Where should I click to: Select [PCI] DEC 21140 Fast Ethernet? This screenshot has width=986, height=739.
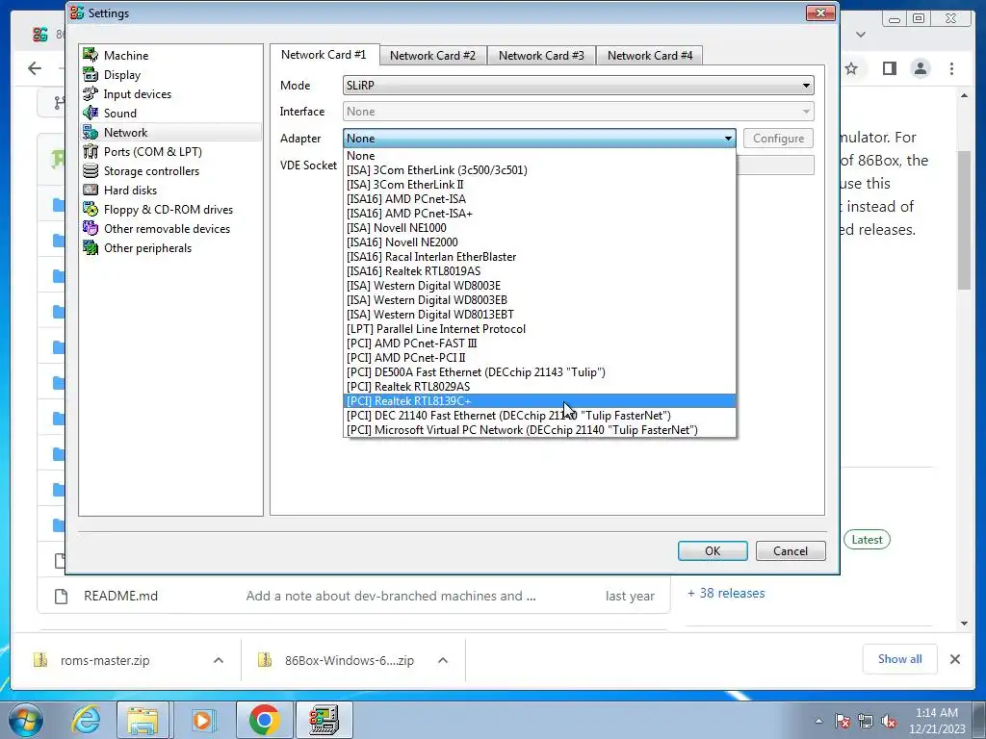click(539, 416)
